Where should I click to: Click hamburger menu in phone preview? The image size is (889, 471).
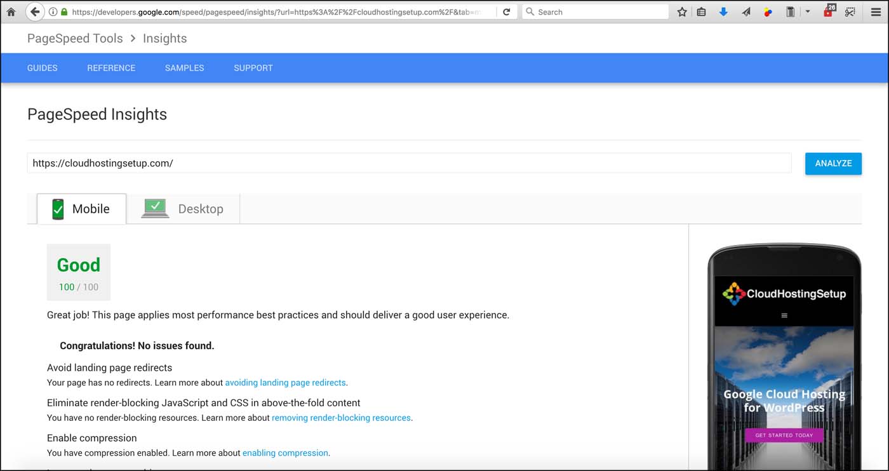pos(784,315)
